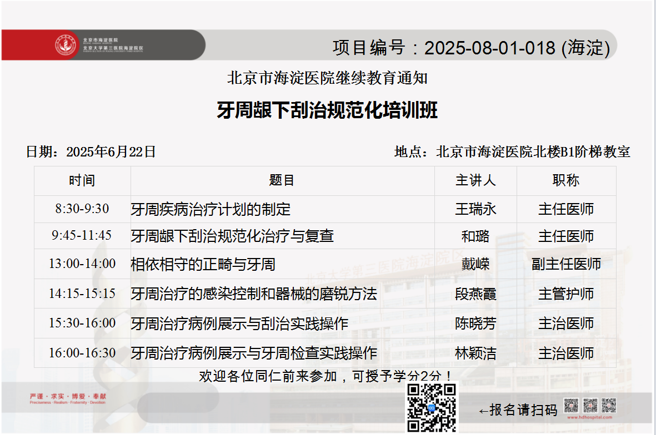Select the time cell "8:30-9:30"

82,209
